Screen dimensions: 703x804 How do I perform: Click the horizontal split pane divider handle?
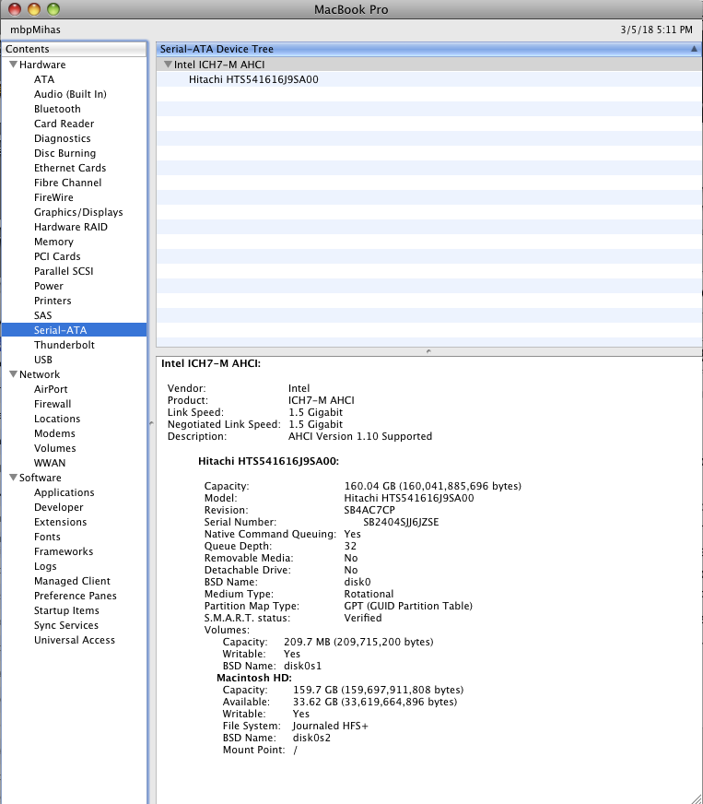428,351
